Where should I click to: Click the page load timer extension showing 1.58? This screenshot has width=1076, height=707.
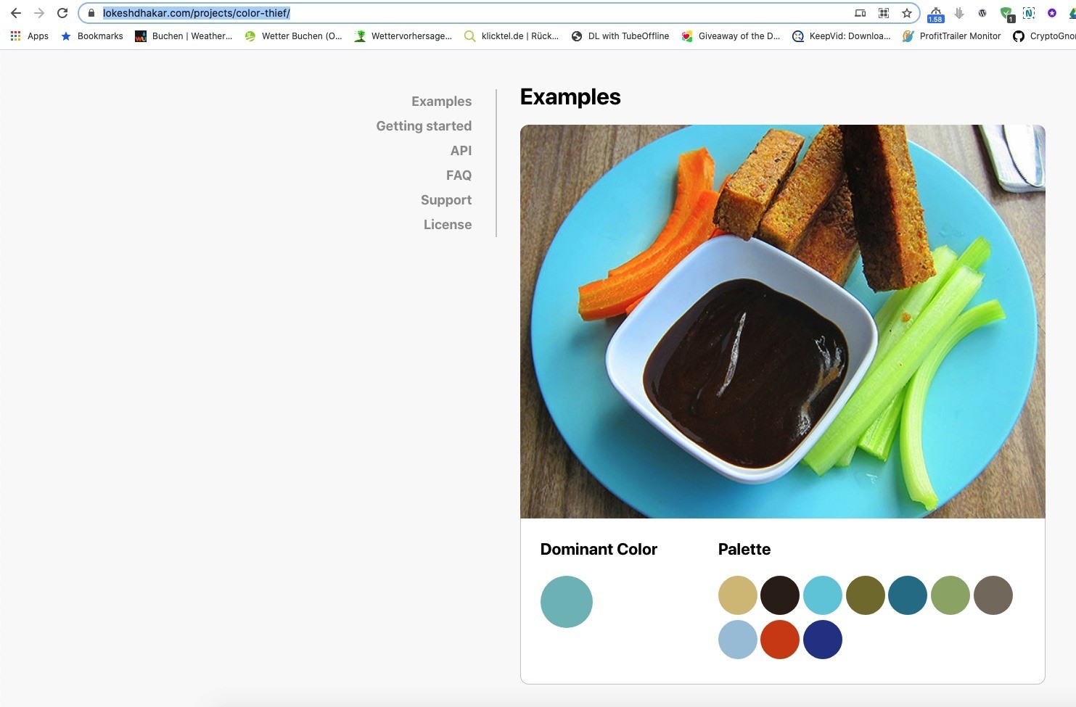[x=935, y=14]
